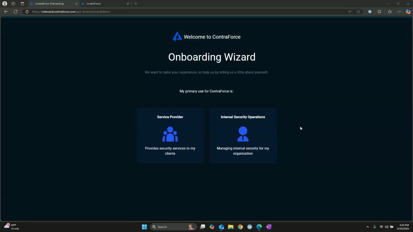
Task: Open the Wi-Fi network tray icon
Action: [x=381, y=227]
